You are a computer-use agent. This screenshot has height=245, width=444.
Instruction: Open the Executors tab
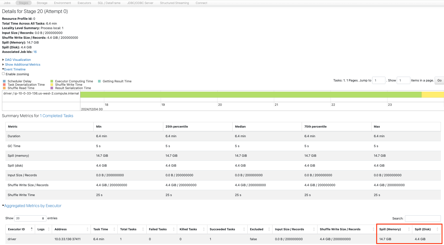tap(84, 3)
